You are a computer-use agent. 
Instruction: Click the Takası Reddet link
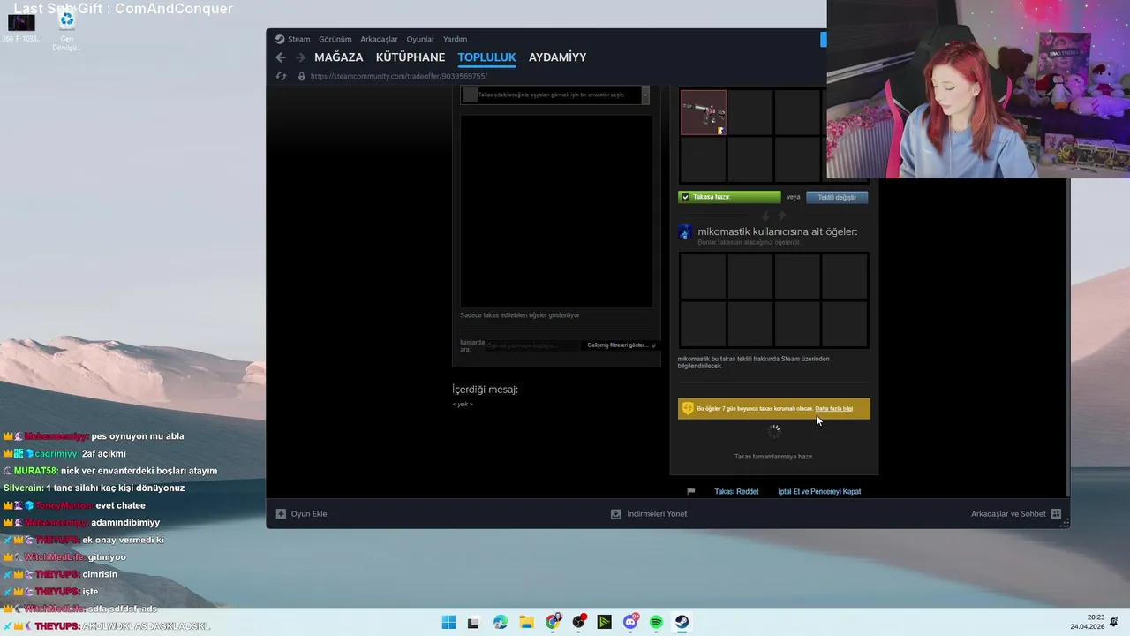[736, 491]
